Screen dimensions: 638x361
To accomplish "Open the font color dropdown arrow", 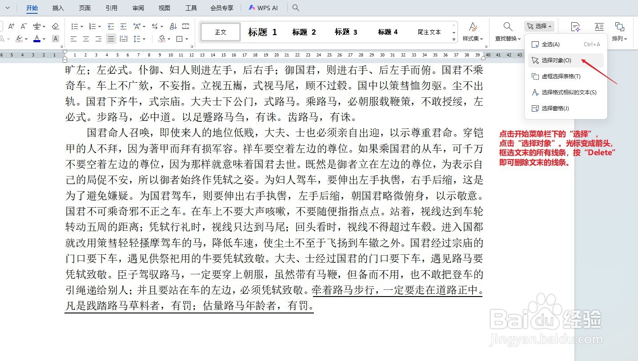I will point(44,39).
